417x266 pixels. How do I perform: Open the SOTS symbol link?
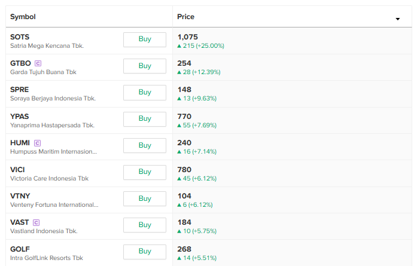(x=20, y=37)
